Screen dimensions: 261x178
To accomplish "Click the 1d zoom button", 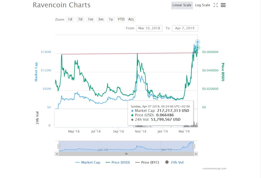I will [70, 19].
